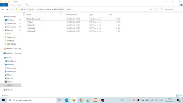Open the View ribbon tab
Screen dimensions: 183x103
(27, 5)
